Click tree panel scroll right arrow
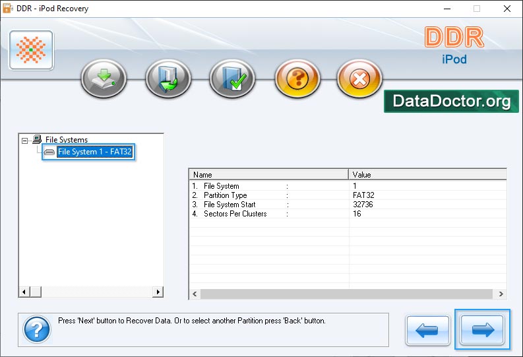The image size is (523, 357). (x=158, y=292)
